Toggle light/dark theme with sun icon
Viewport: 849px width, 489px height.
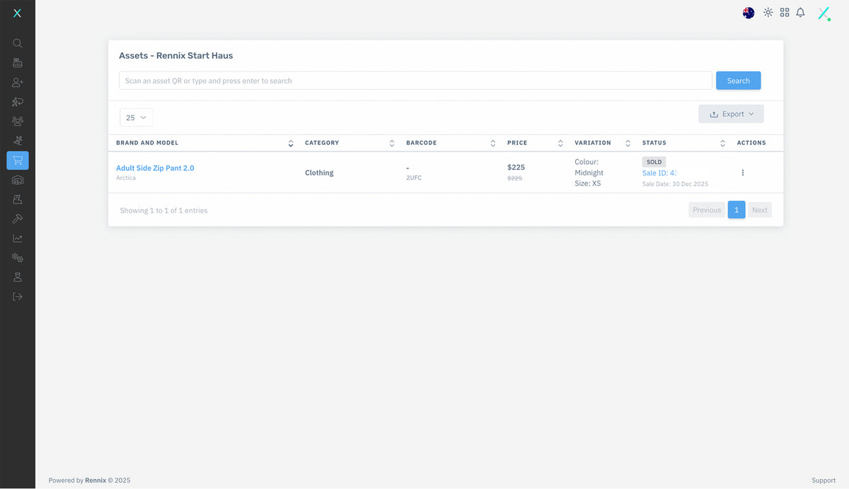[768, 13]
